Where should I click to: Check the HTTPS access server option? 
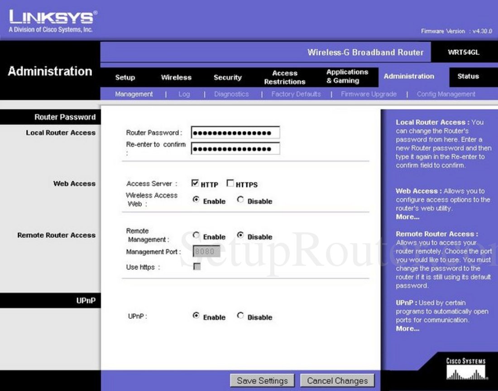[230, 183]
